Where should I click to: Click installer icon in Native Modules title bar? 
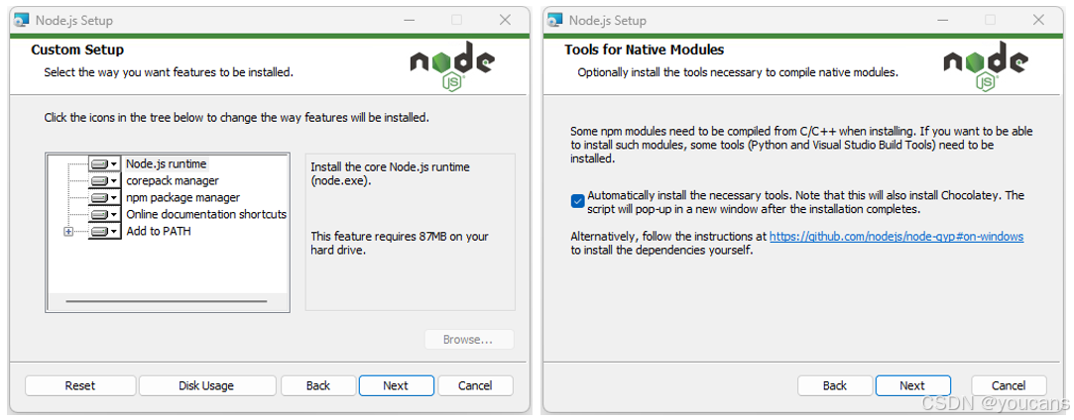click(554, 21)
